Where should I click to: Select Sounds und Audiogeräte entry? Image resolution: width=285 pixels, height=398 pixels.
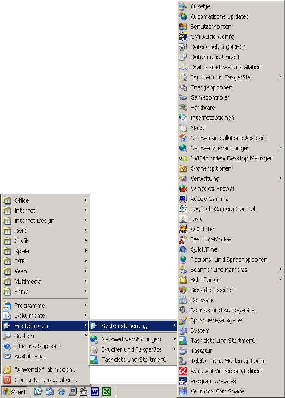231,310
